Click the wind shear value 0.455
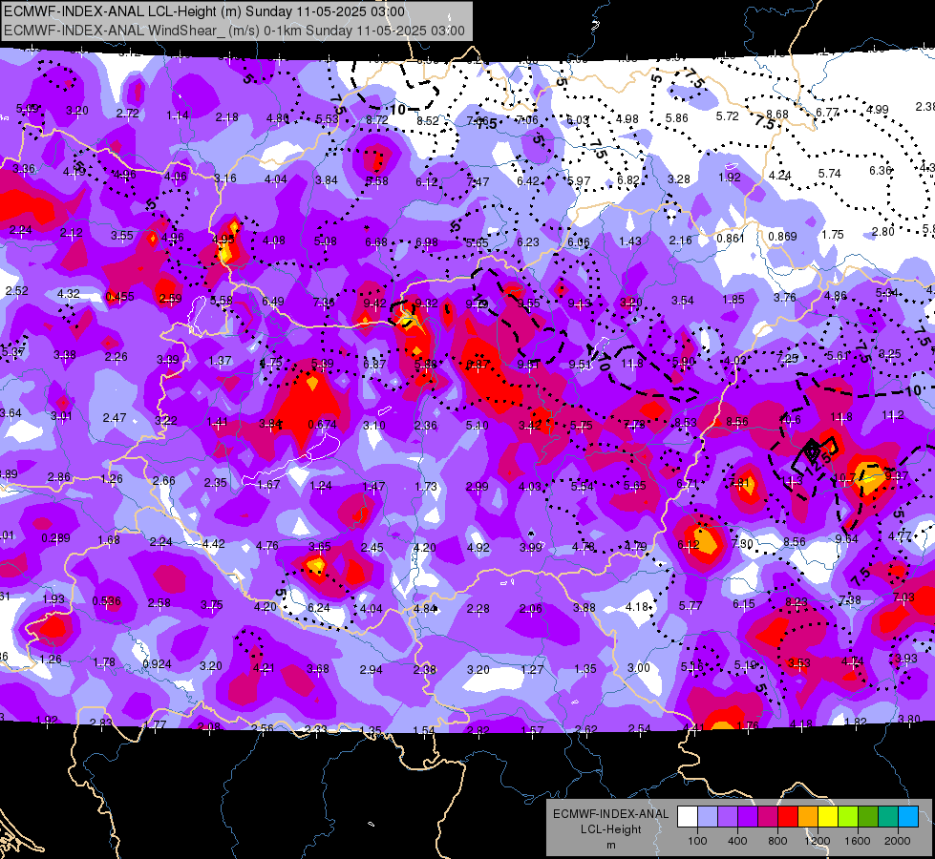 point(119,296)
